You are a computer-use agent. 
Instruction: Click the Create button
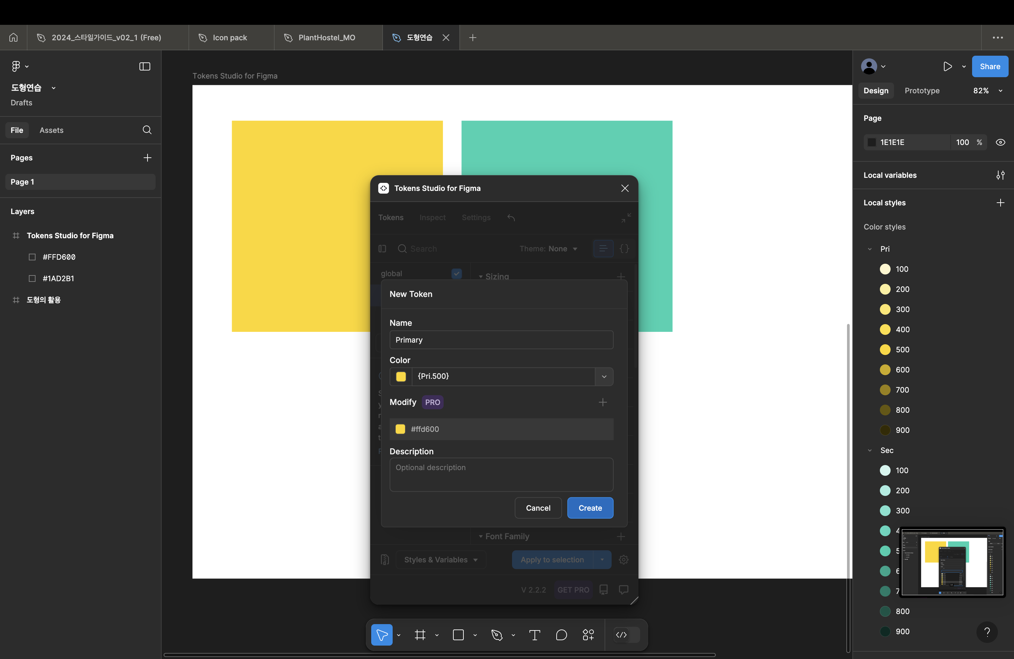[x=590, y=508]
